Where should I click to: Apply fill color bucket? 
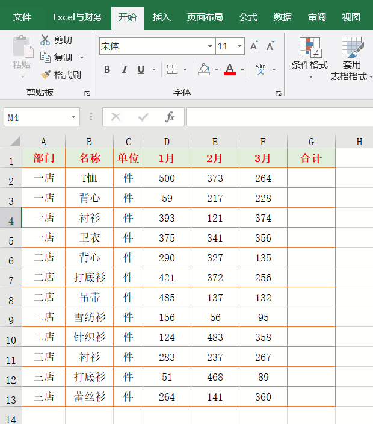204,69
